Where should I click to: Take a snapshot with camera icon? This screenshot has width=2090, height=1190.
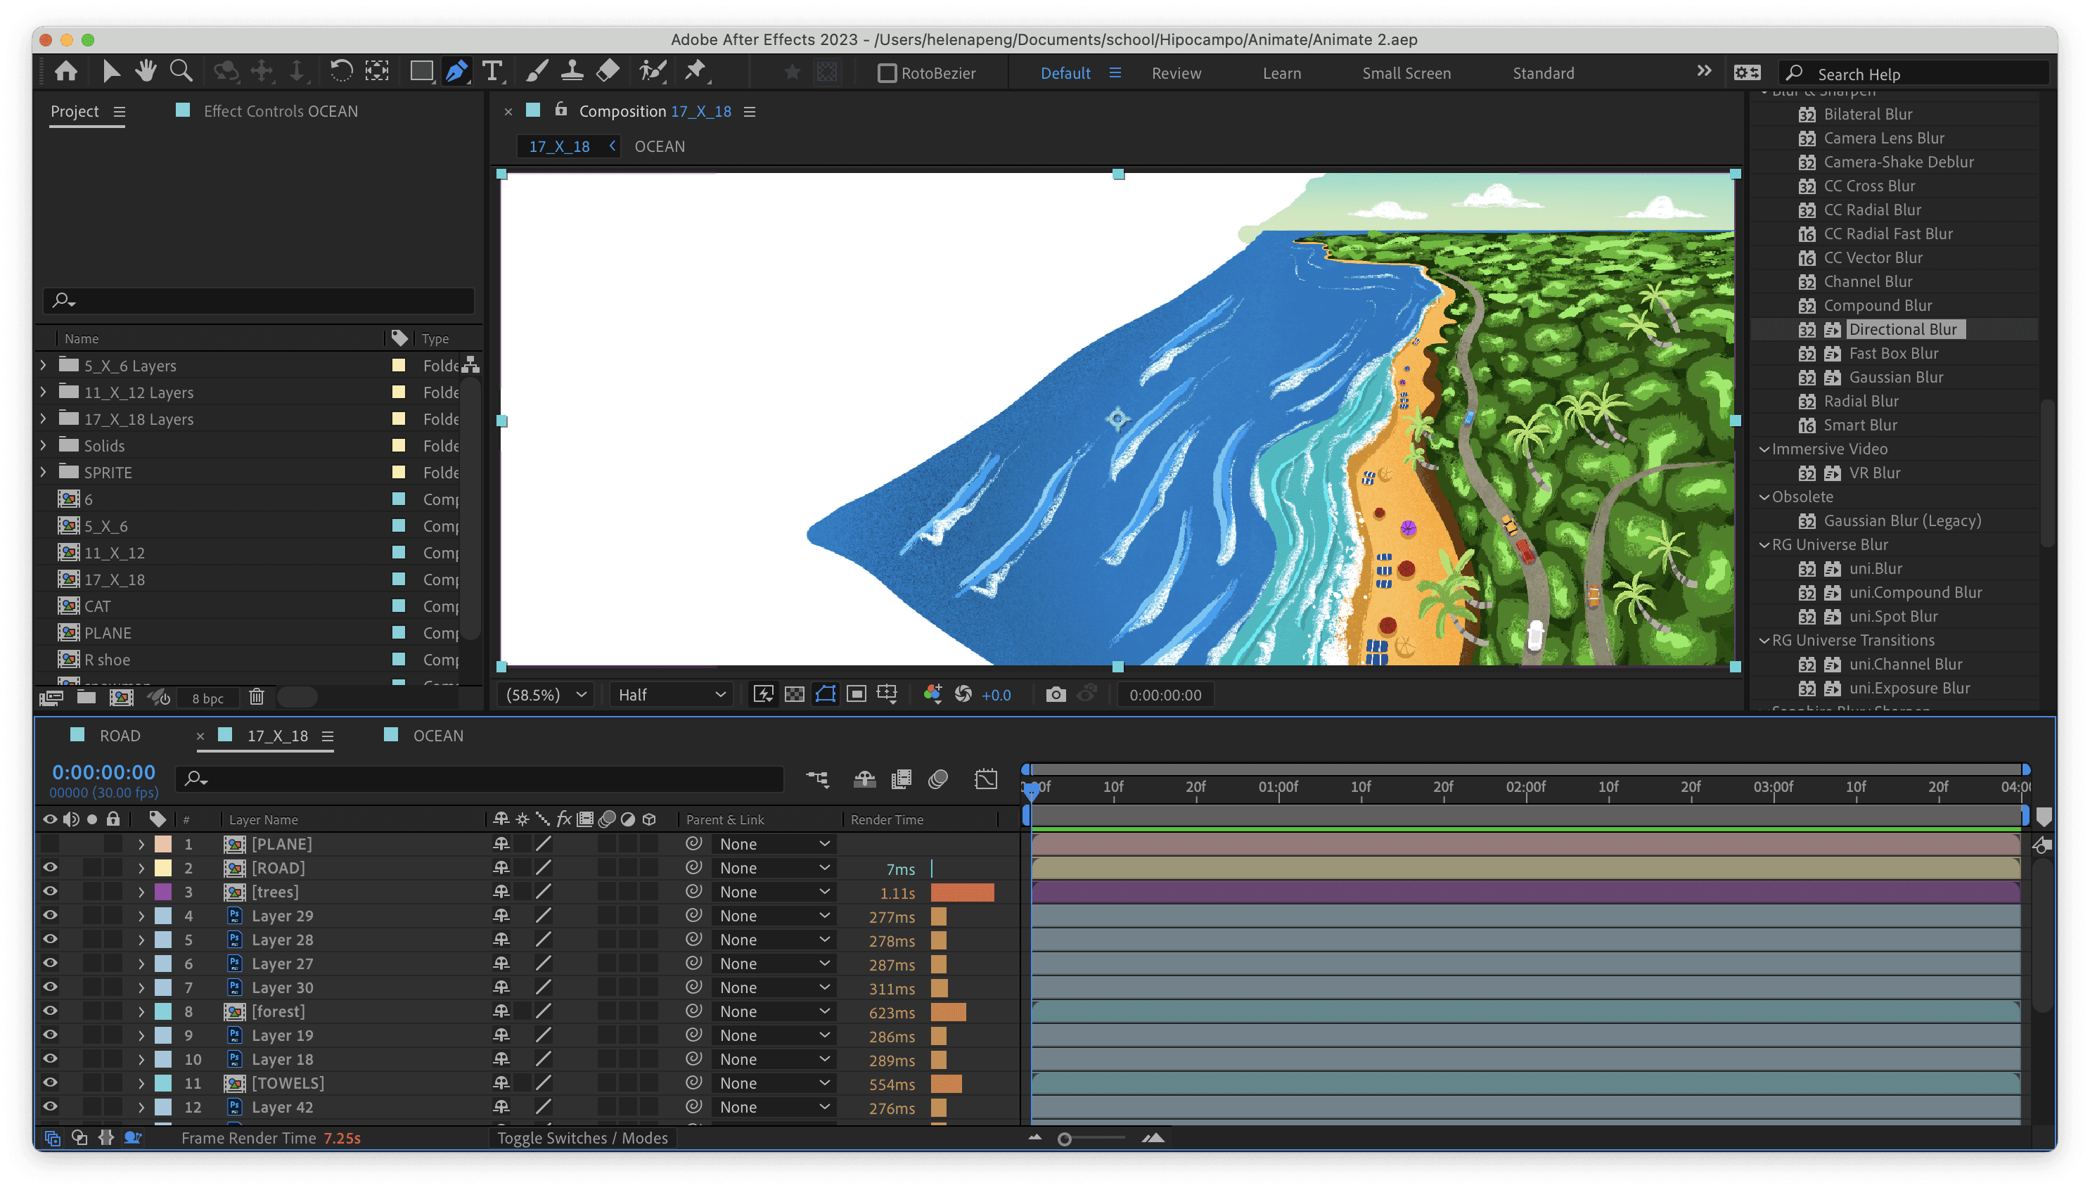tap(1055, 695)
